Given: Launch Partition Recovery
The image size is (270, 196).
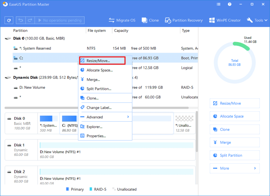Looking at the screenshot, I should (184, 20).
